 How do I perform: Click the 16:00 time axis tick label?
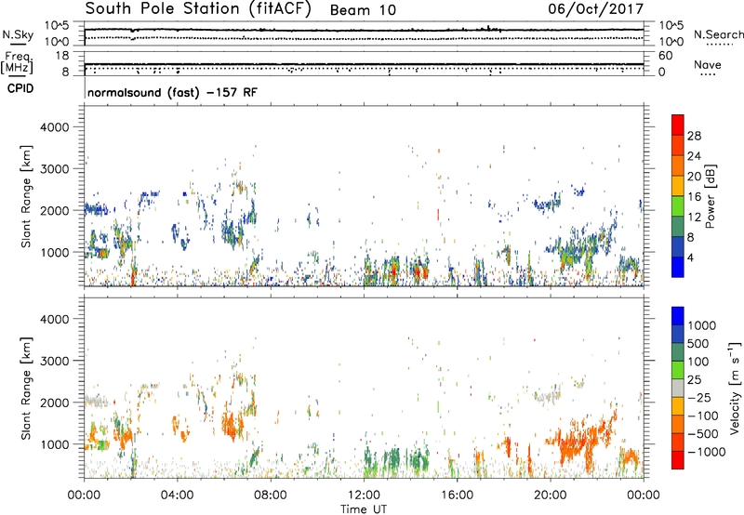[x=457, y=495]
